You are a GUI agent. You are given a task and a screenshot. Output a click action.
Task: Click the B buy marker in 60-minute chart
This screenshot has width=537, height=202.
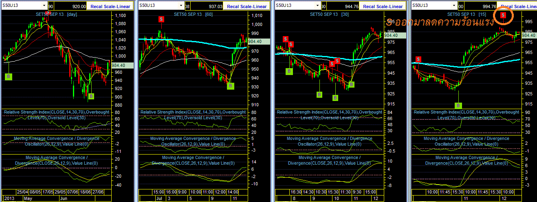(231, 86)
